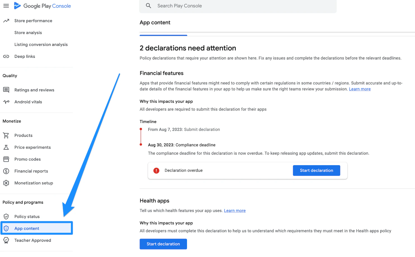Open Price experiments
This screenshot has height=257, width=415.
pyautogui.click(x=33, y=147)
